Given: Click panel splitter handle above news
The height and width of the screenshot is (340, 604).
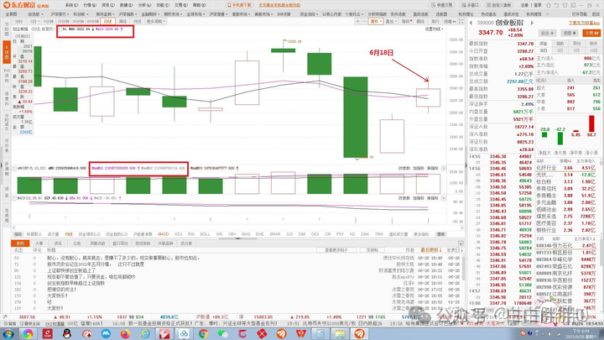Looking at the screenshot, I should point(237,238).
